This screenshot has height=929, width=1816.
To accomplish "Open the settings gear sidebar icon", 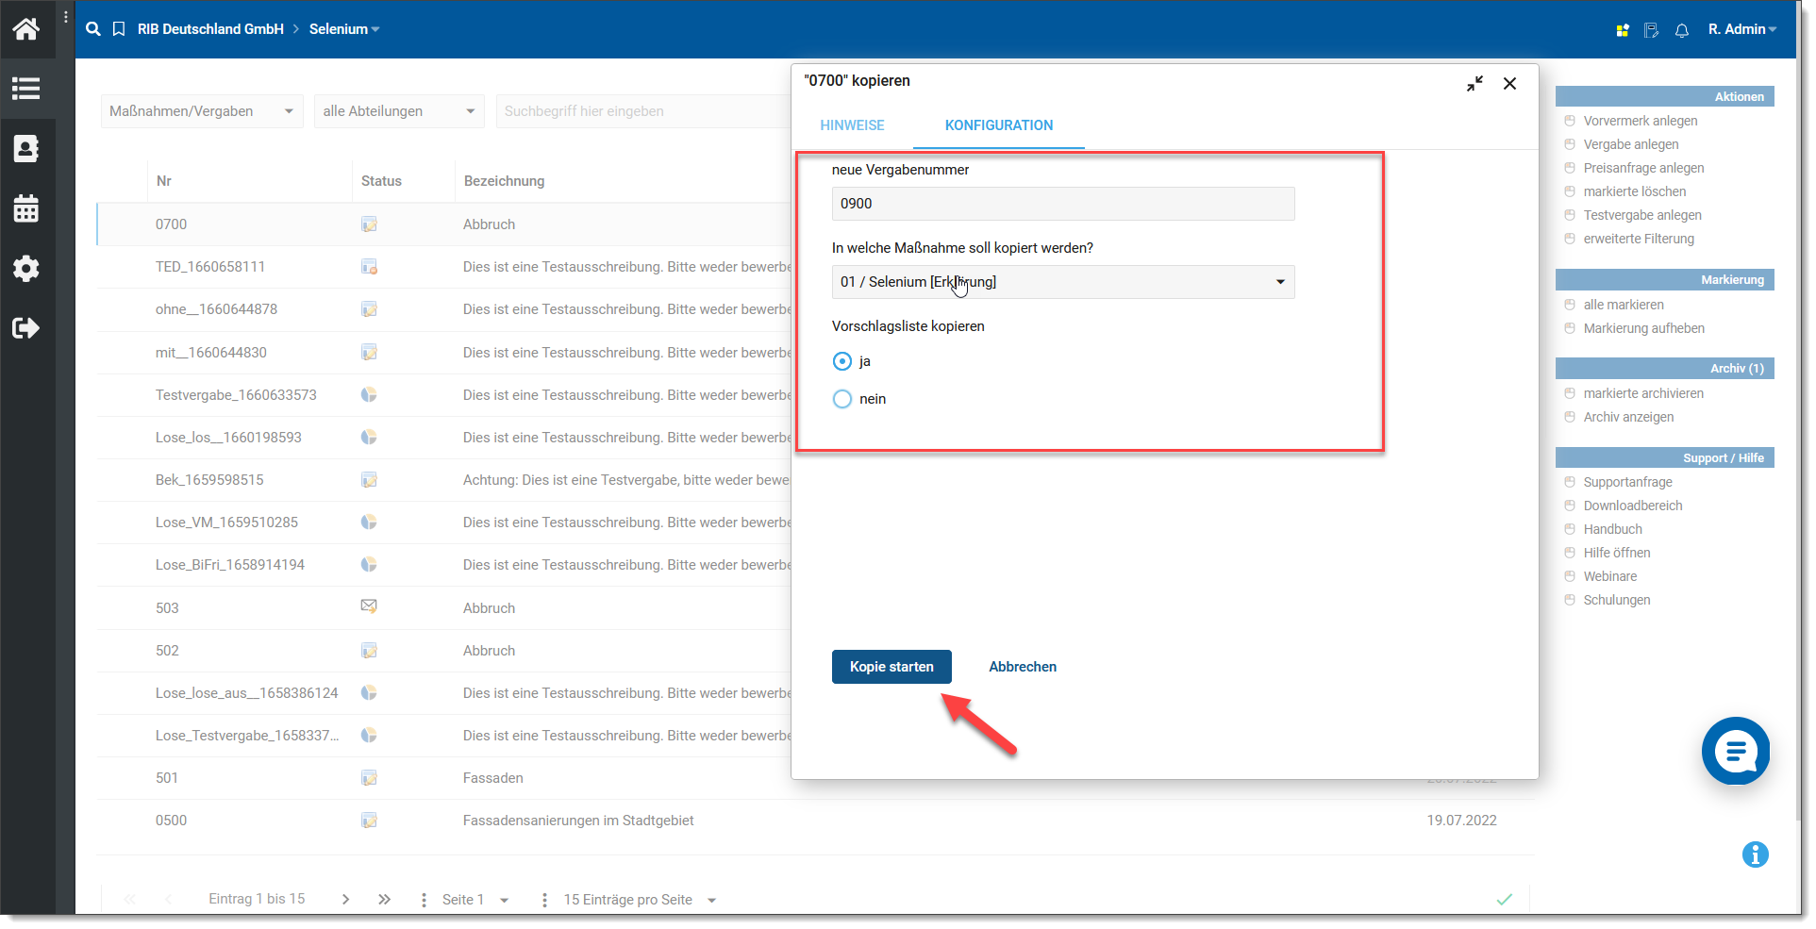I will click(26, 269).
